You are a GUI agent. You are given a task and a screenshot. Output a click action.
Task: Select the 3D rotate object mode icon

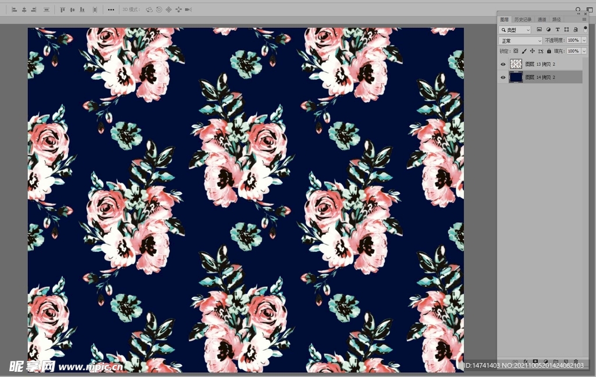pos(150,9)
